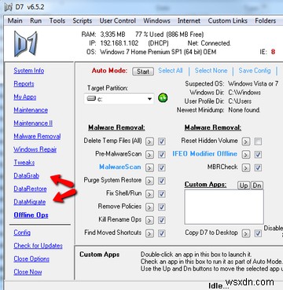Open Maintenance sidebar link

31,110
